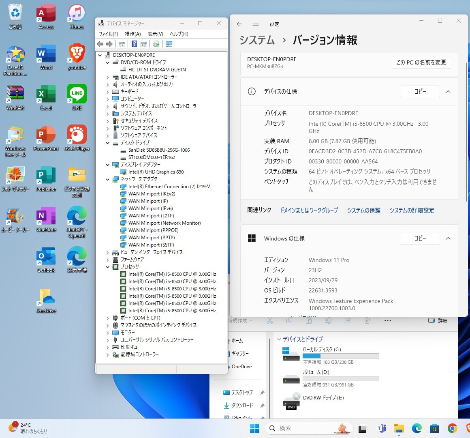The image size is (470, 438).
Task: Select the GOM Player desktop icon
Action: pyautogui.click(x=77, y=138)
